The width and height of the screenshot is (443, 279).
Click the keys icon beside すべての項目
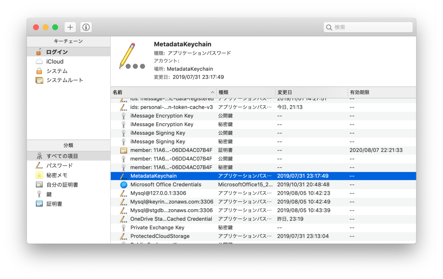[39, 156]
